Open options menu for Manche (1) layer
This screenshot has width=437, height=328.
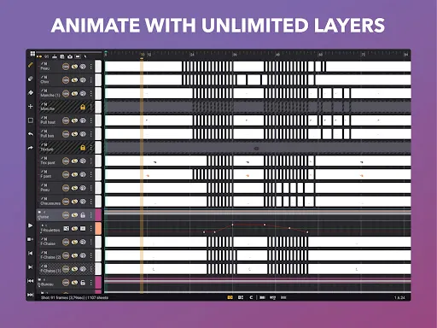91,93
